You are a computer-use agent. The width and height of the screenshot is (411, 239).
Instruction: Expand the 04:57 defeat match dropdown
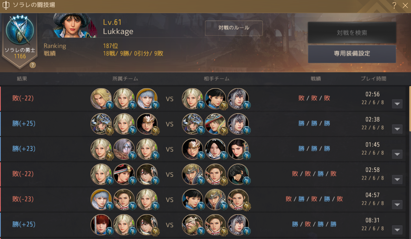(x=397, y=204)
